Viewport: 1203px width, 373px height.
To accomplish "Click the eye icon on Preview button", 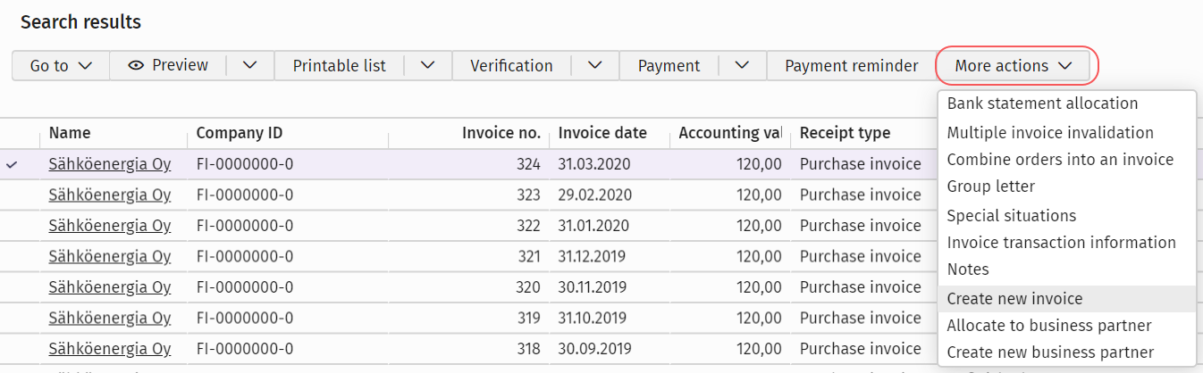I will tap(136, 66).
